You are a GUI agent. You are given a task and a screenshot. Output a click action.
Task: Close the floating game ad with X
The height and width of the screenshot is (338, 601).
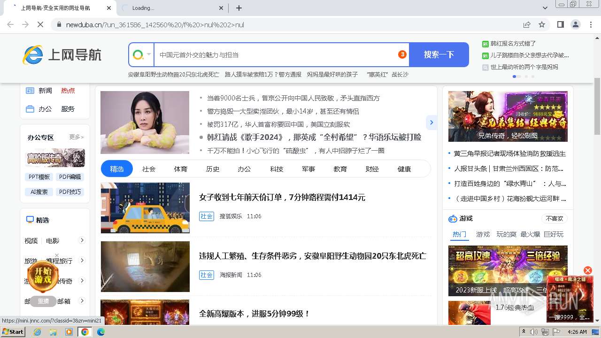57,255
